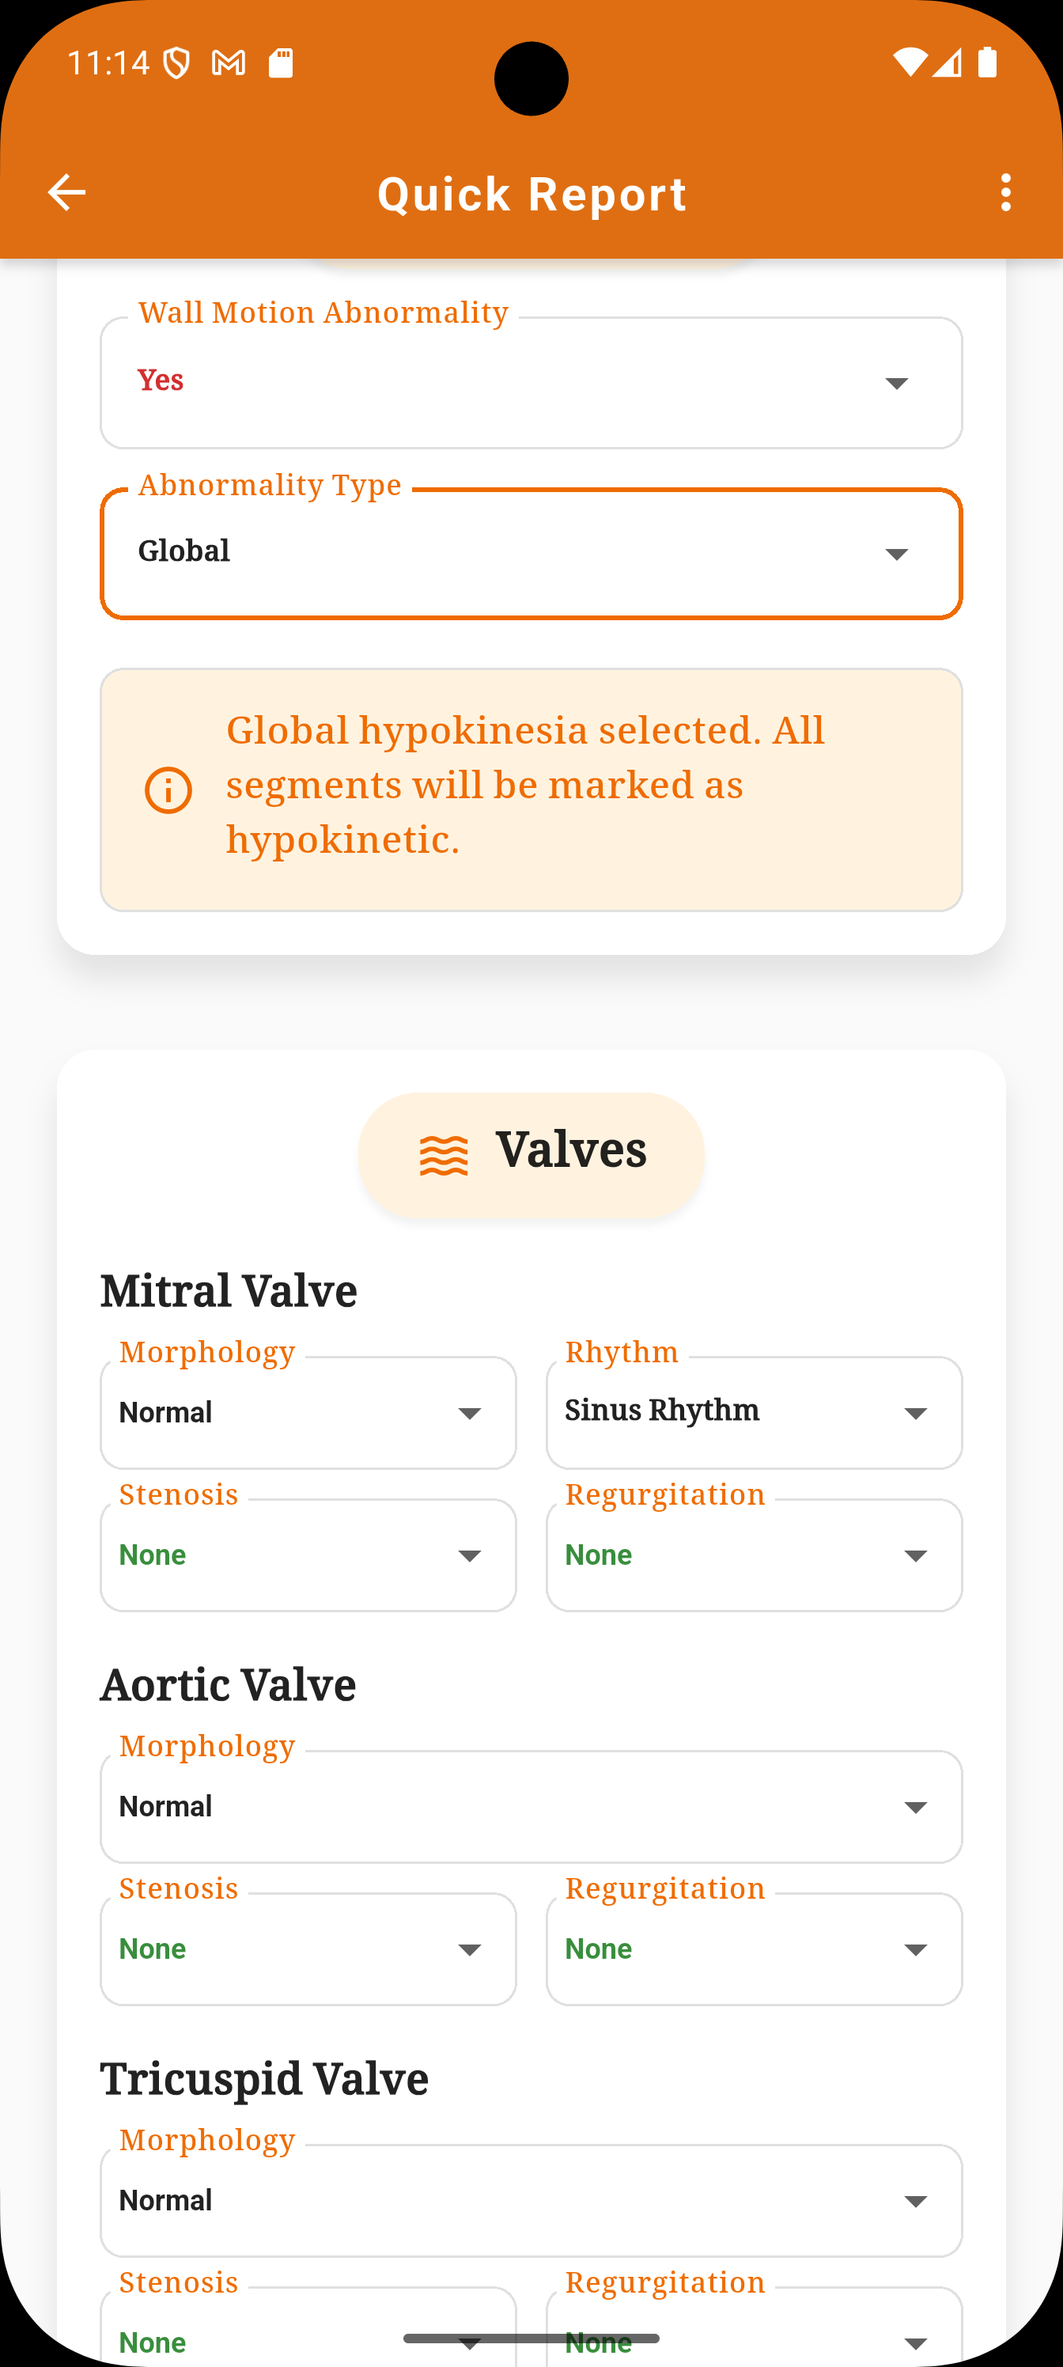Open the Wall Motion Abnormality dropdown
This screenshot has height=2367, width=1063.
pyautogui.click(x=531, y=382)
